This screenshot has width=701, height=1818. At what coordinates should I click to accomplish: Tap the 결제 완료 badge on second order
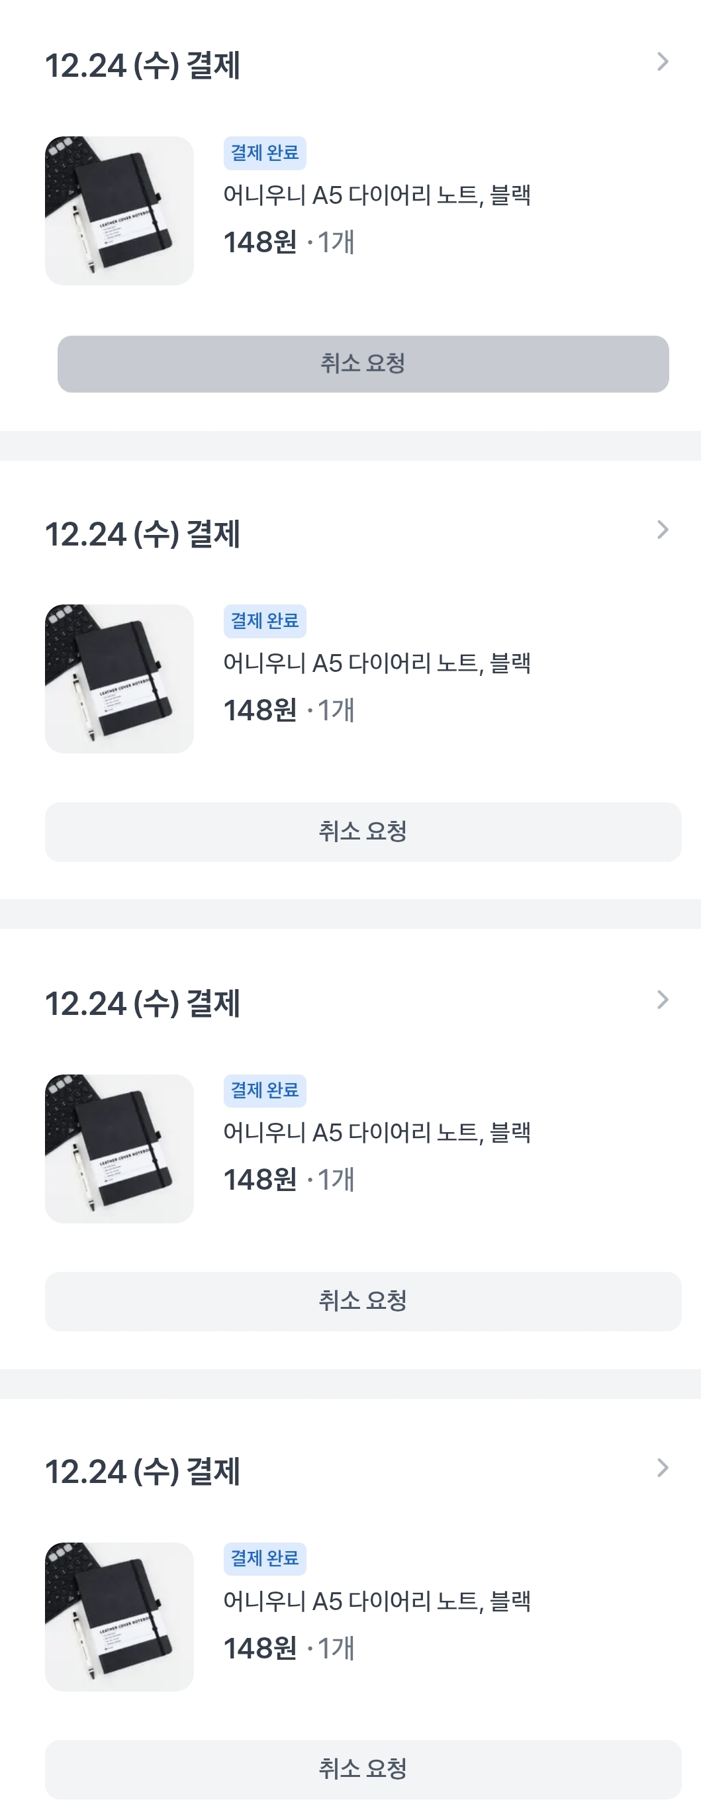pos(265,620)
